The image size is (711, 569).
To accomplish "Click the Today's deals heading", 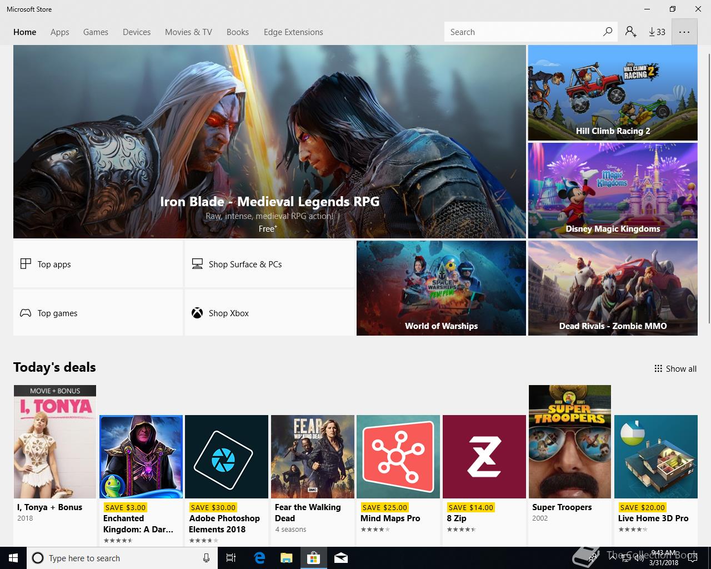I will [54, 367].
